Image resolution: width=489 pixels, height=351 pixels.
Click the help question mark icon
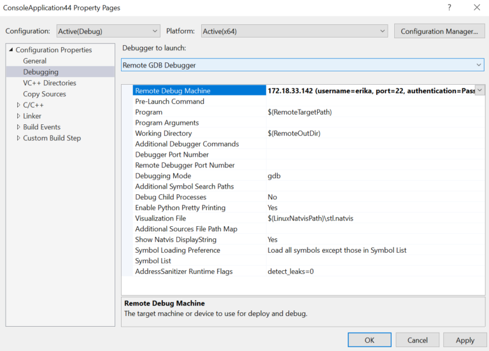click(x=451, y=8)
